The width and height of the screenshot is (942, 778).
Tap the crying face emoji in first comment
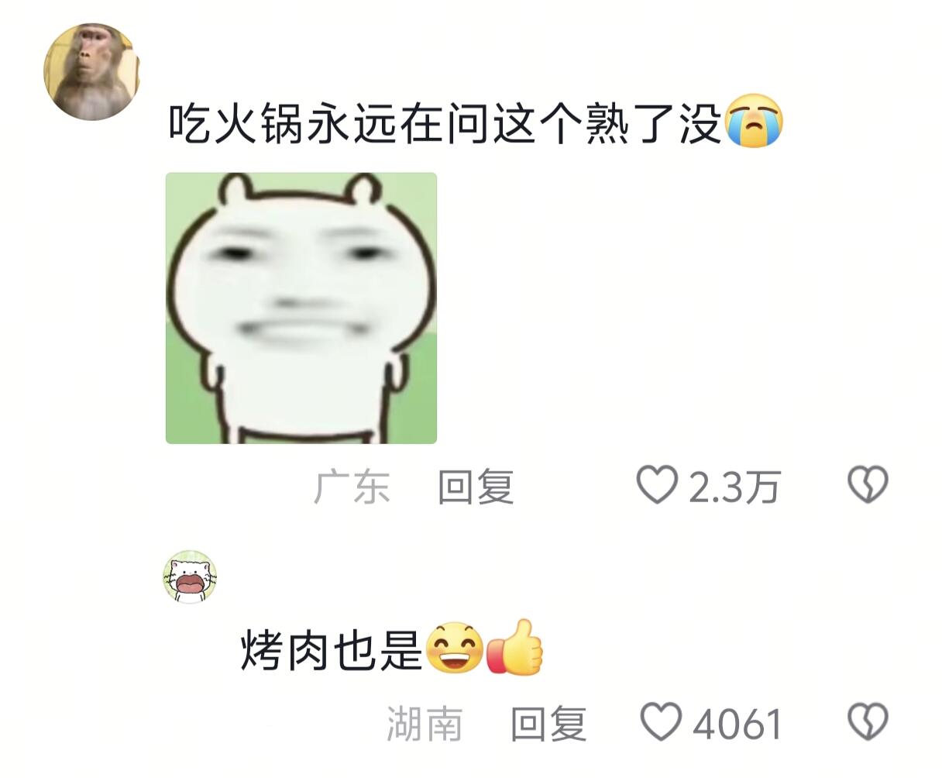point(754,122)
